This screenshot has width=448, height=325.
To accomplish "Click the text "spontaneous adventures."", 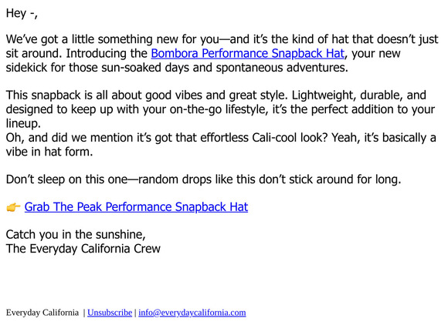I will click(282, 68).
